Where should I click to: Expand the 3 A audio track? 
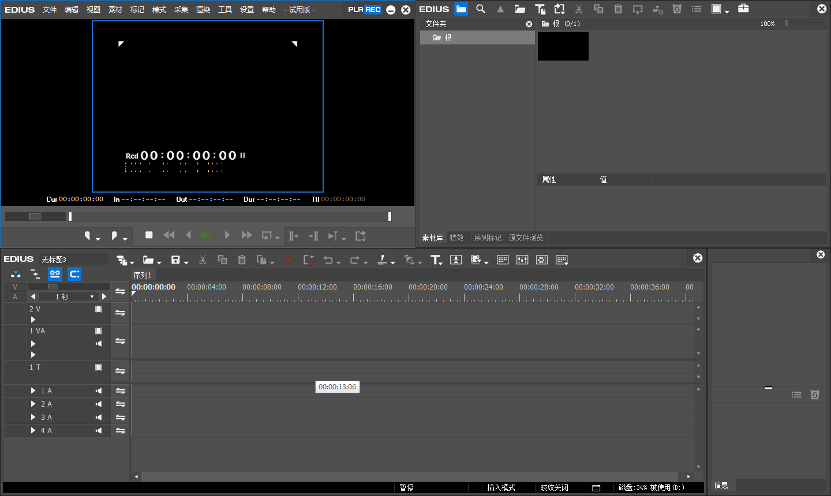(33, 418)
